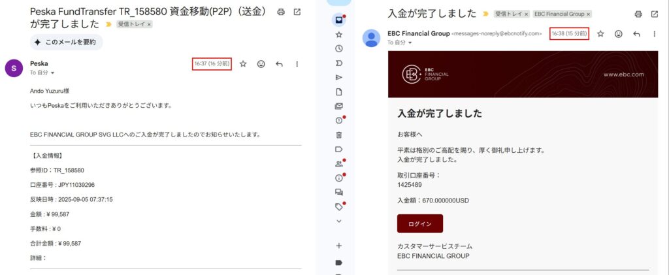Screen dimensions: 669x275
Task: Print the Peska FundTransfer email
Action: [x=281, y=12]
